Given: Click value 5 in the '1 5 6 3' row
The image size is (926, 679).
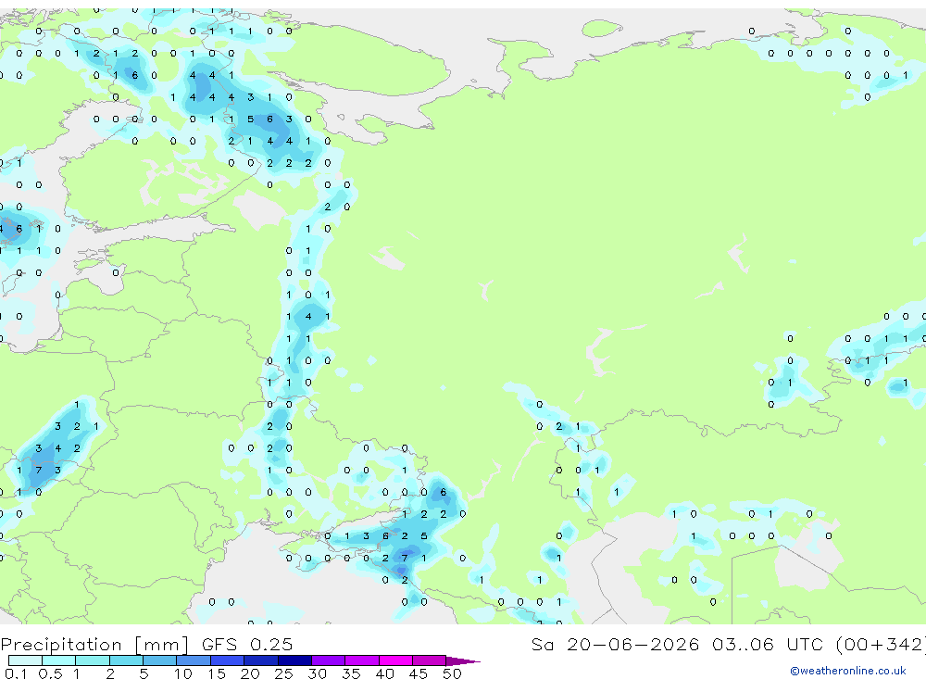Looking at the screenshot, I should click(250, 119).
